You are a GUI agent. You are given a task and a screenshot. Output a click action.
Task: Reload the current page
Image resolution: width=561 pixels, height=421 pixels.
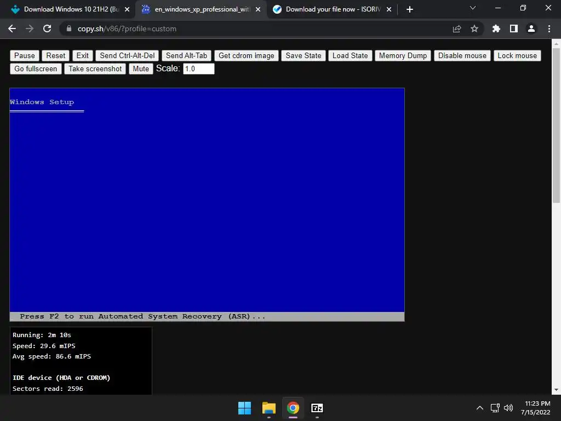pos(47,29)
